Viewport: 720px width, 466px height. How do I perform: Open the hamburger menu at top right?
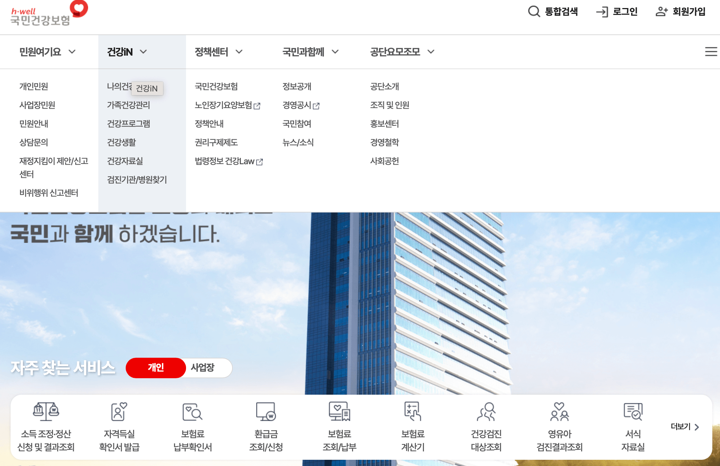click(710, 52)
